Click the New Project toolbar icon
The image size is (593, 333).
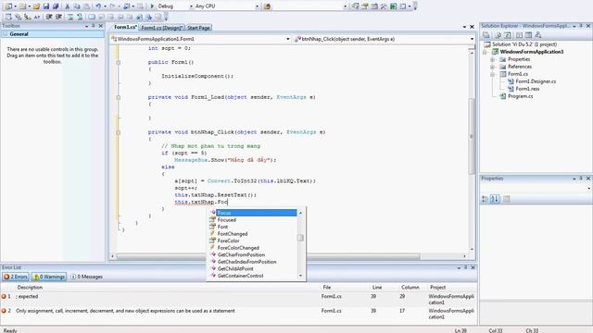pos(8,6)
